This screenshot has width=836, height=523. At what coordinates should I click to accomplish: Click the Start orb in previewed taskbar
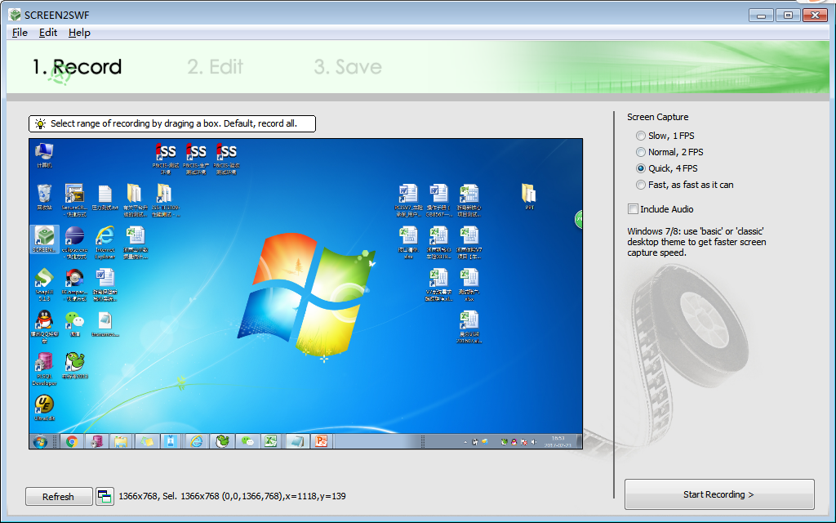[x=40, y=441]
